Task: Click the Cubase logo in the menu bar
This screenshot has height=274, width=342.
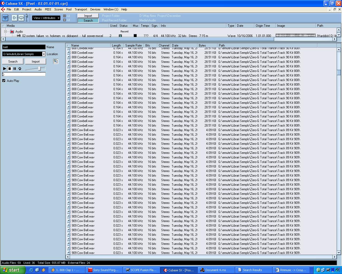Action: tap(3, 9)
